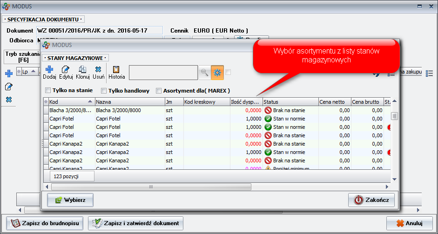The image size is (438, 234).
Task: Click 'Stan w normie' in Capri Kanapa2 row
Action: [x=289, y=152]
